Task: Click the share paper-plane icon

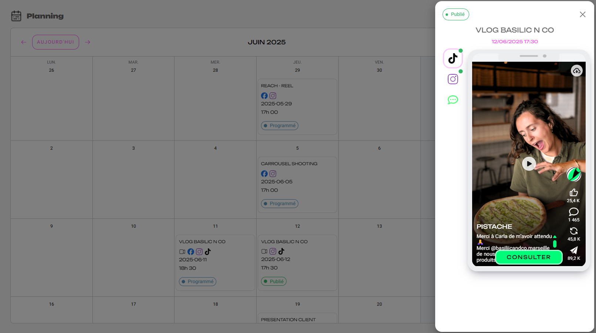Action: [573, 250]
